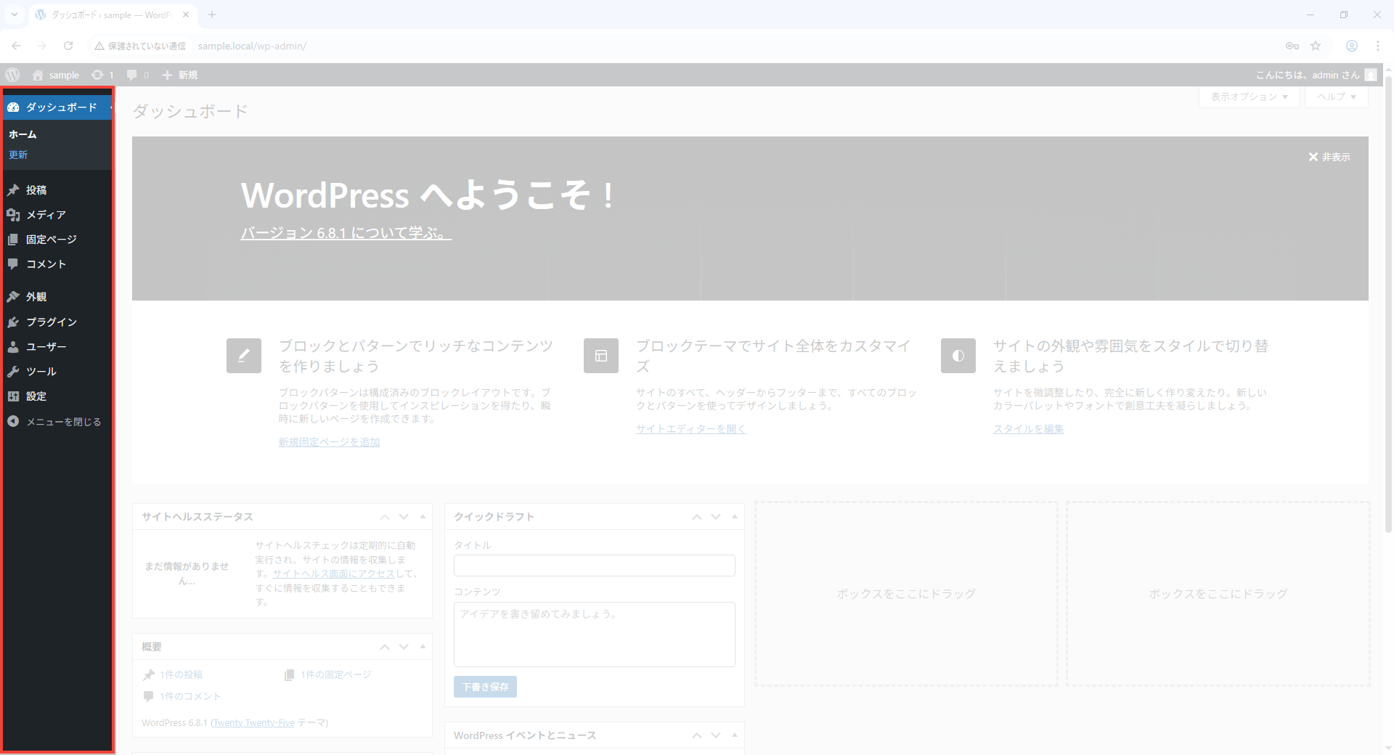Close the ダッシュボード browser tab

click(186, 15)
